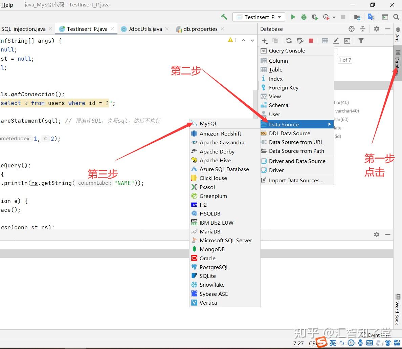Screen dimensions: 402x349
Task: Open the Query Console icon in Database toolbar
Action: (x=347, y=41)
